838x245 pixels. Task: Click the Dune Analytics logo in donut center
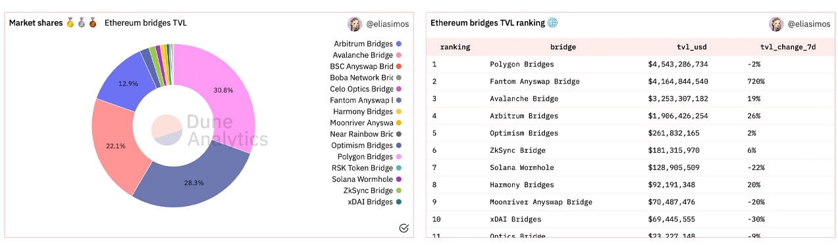tap(209, 130)
